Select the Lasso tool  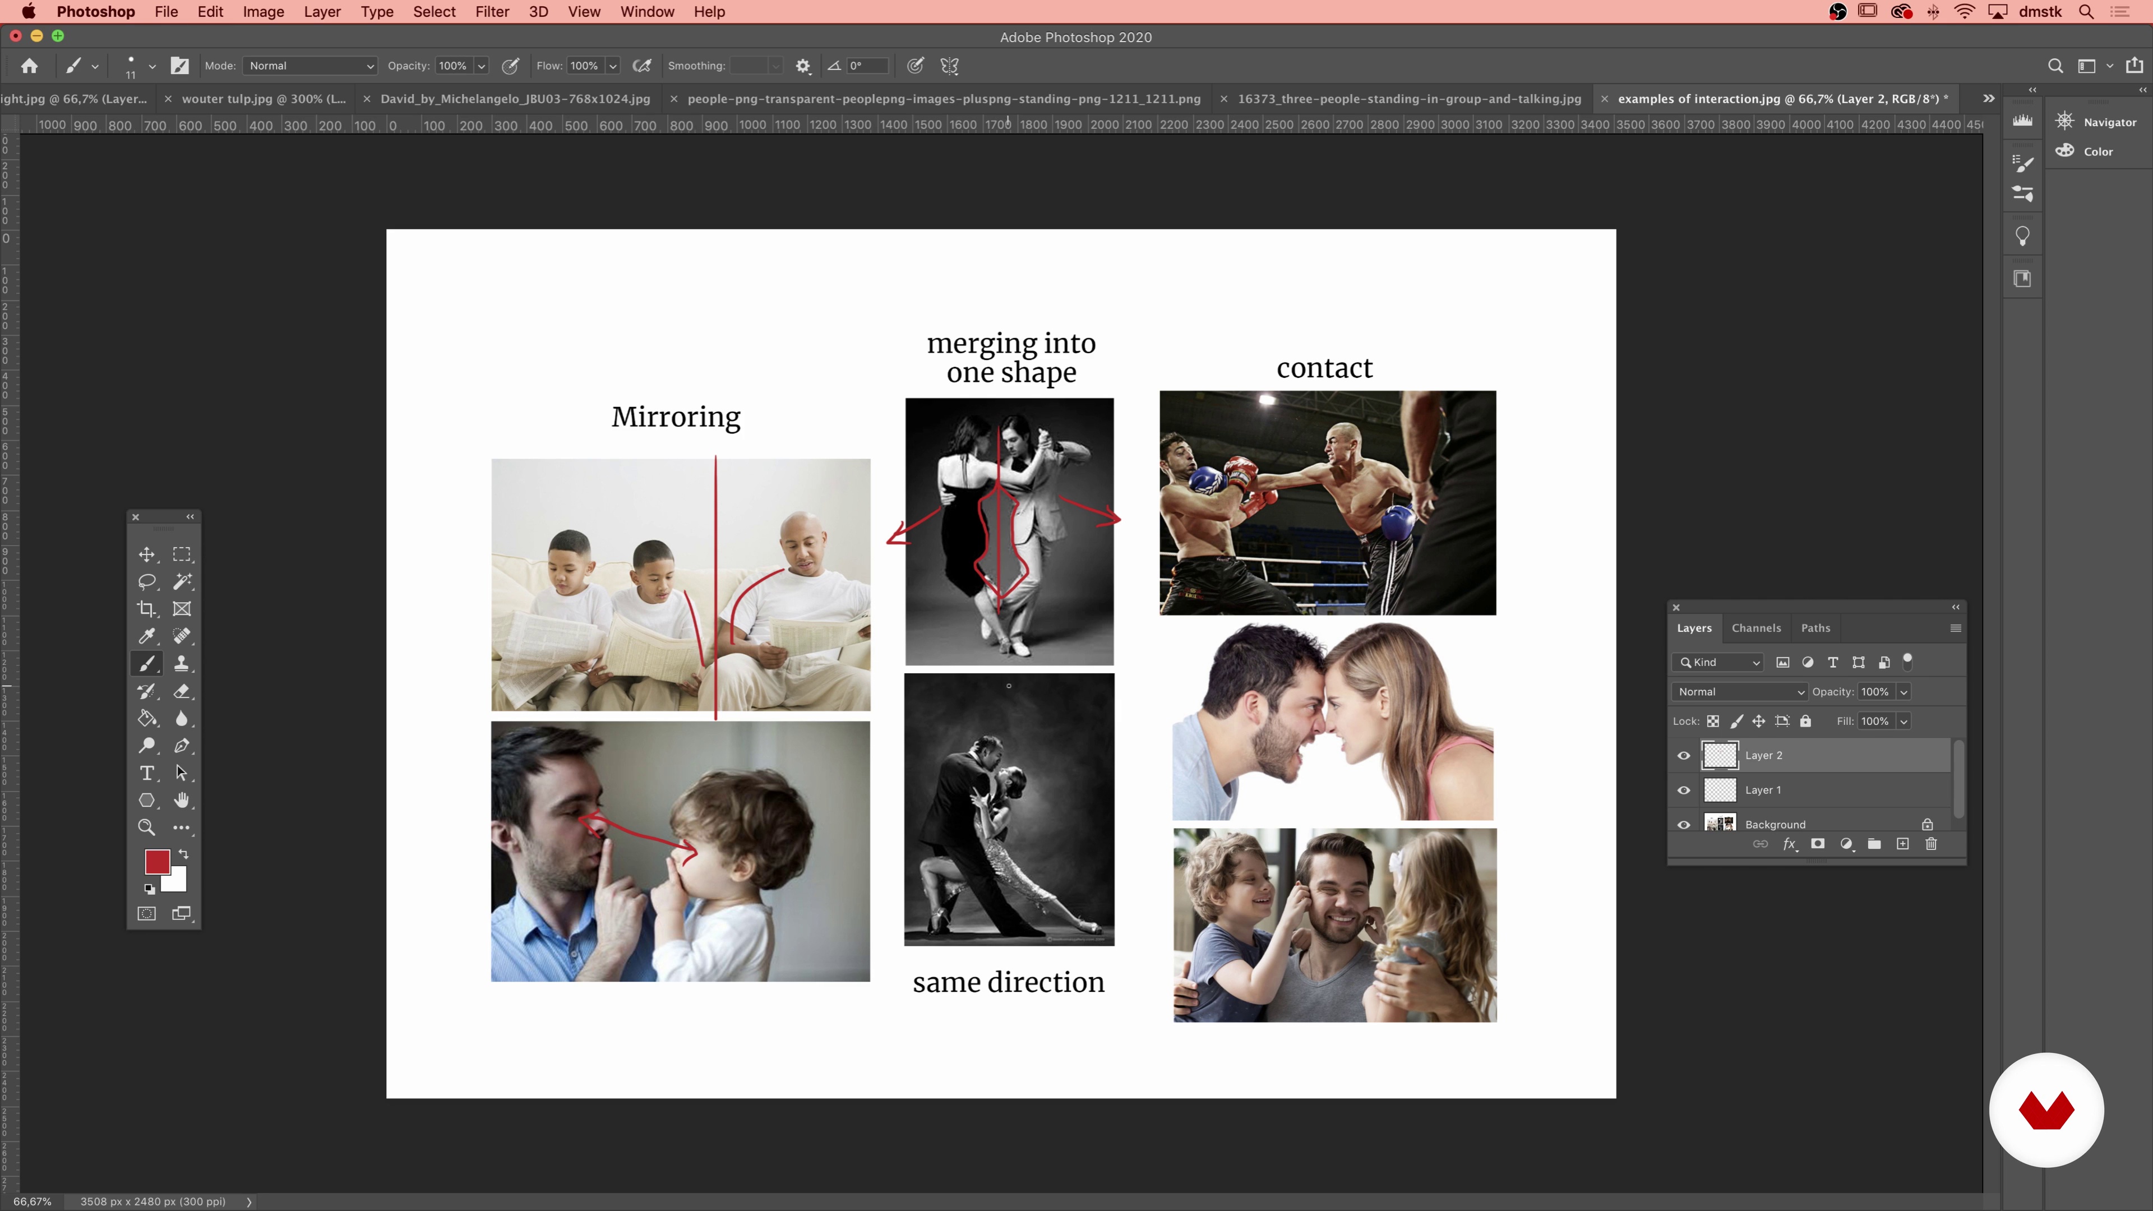146,582
